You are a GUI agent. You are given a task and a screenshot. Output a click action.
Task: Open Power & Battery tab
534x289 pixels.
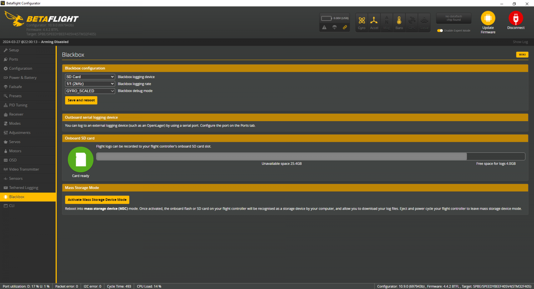tap(28, 77)
